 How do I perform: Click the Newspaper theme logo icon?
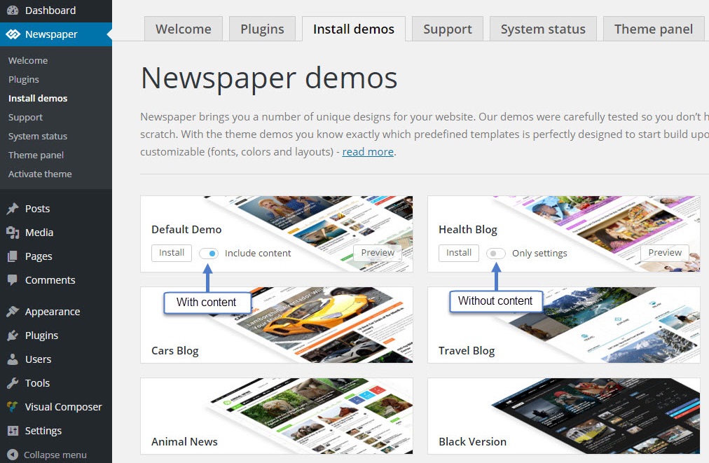click(13, 34)
